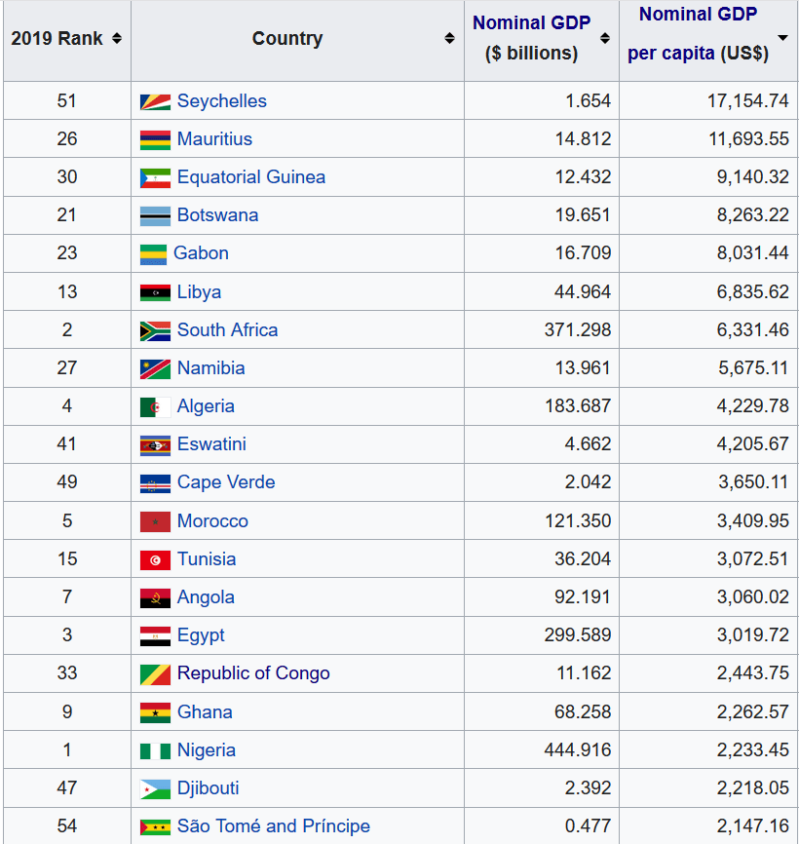
Task: Click the Seychelles flag icon
Action: [154, 100]
